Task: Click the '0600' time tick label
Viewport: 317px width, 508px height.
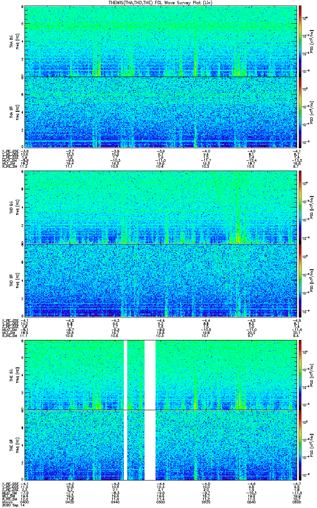Action: [296, 501]
